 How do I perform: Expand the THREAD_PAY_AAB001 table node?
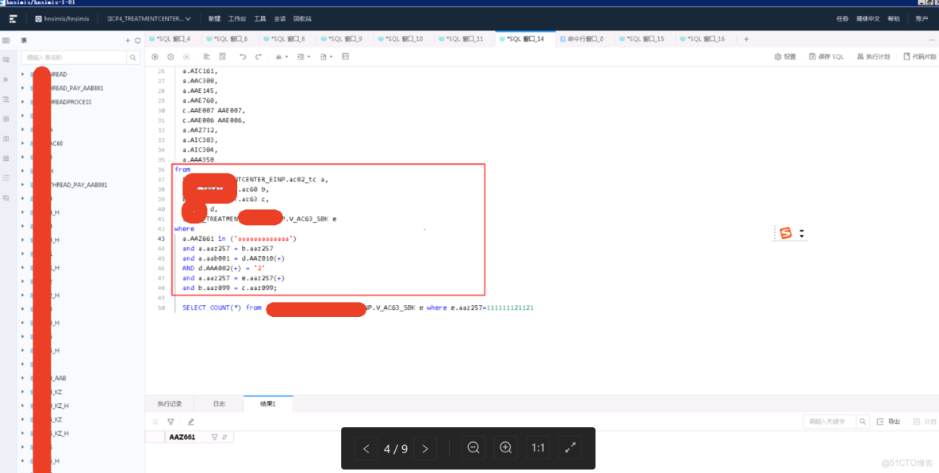click(x=23, y=88)
